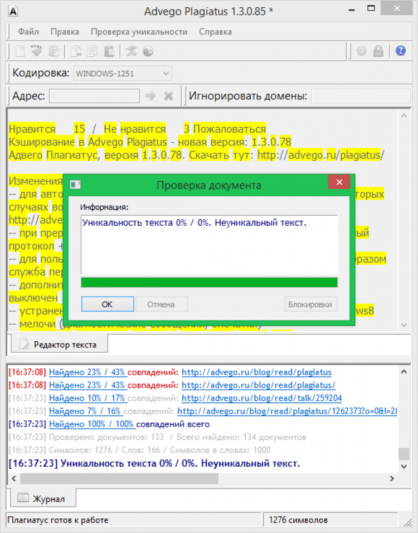Click the Отмена button

(162, 304)
